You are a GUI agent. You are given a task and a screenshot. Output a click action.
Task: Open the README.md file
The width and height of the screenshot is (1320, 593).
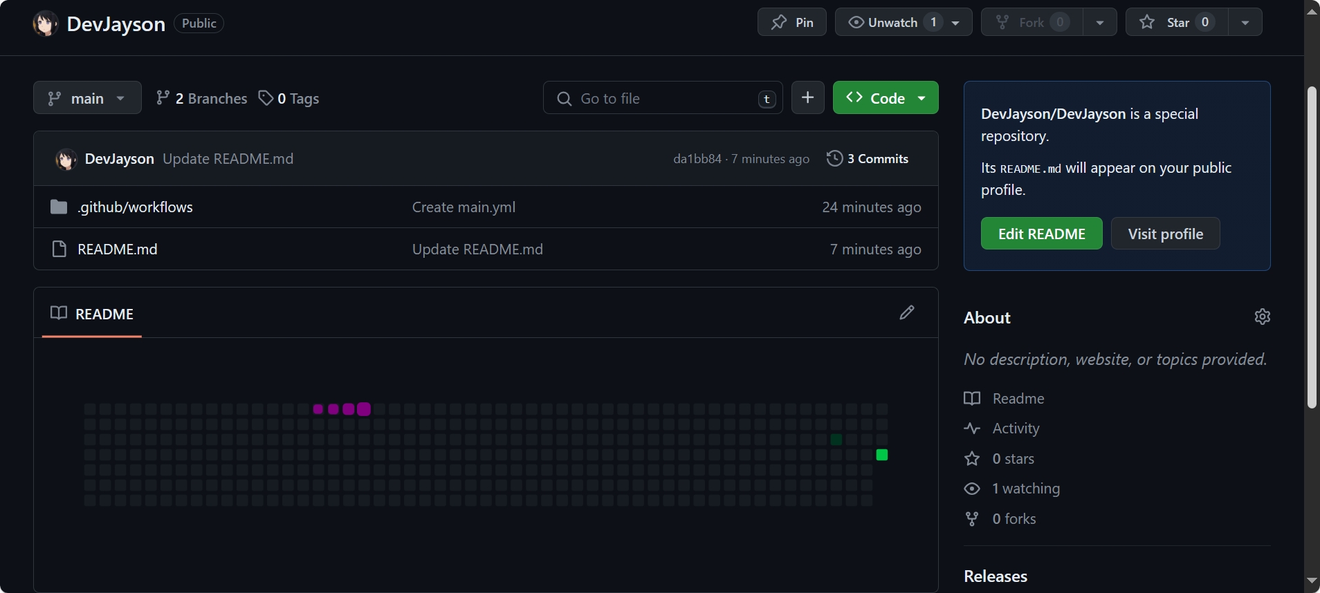click(x=118, y=250)
